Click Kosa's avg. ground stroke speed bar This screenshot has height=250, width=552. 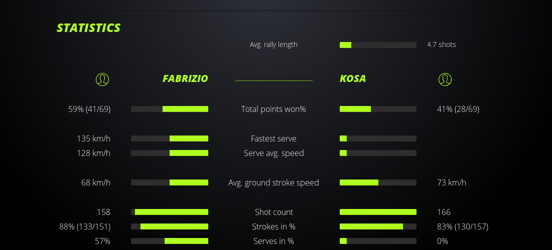pos(378,182)
